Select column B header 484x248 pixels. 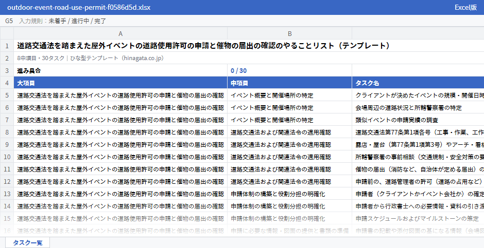coord(289,33)
